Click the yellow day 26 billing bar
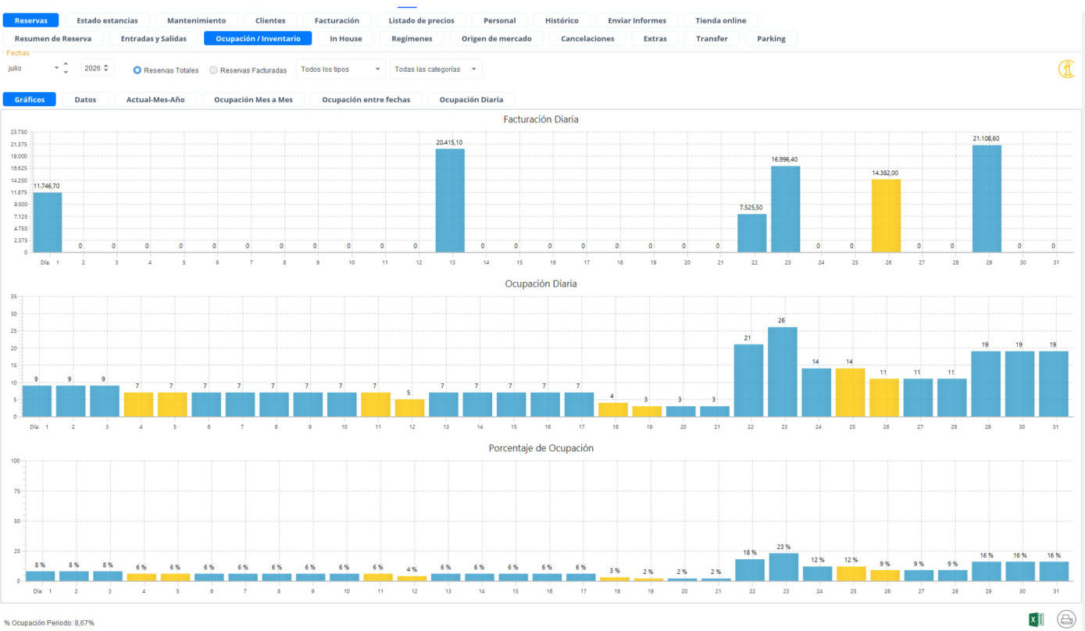This screenshot has height=631, width=1085. click(886, 216)
